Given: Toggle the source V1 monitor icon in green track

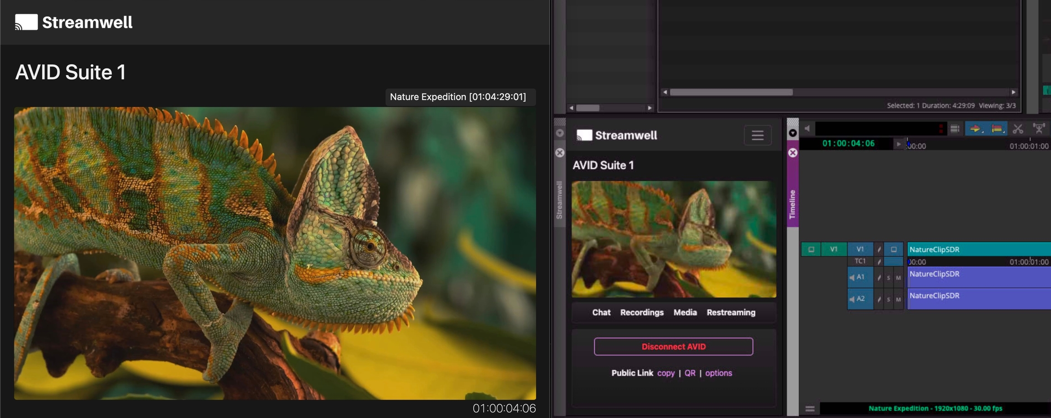Looking at the screenshot, I should tap(811, 250).
